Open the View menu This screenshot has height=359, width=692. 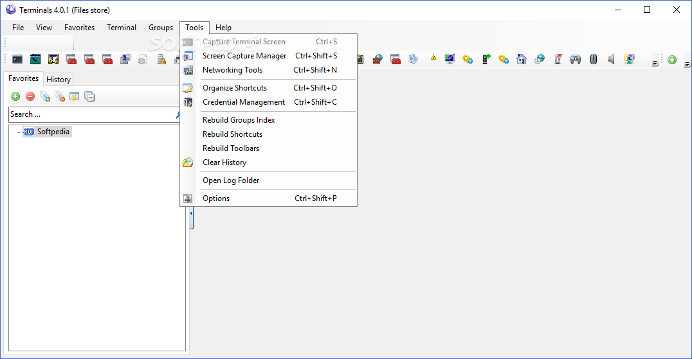[x=44, y=28]
